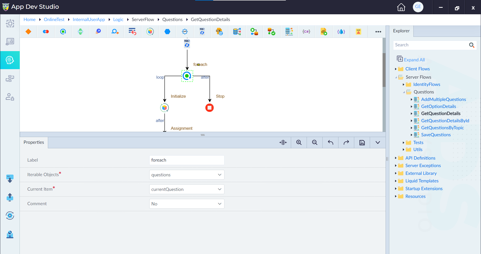Select the yellow warning exception tool

point(358,32)
